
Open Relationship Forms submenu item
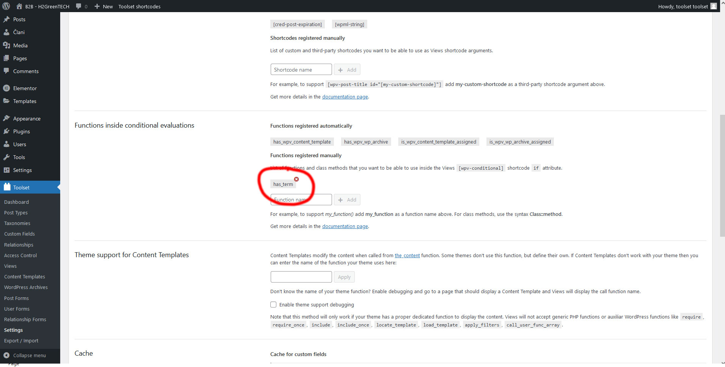click(25, 319)
